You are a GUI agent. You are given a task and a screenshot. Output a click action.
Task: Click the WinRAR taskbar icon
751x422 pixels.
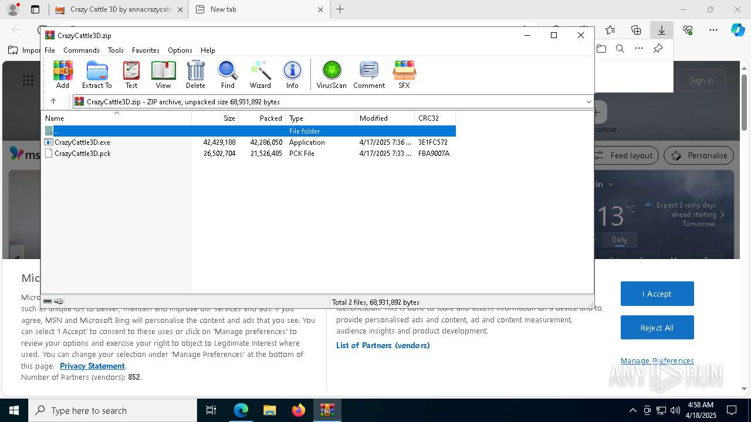point(327,410)
